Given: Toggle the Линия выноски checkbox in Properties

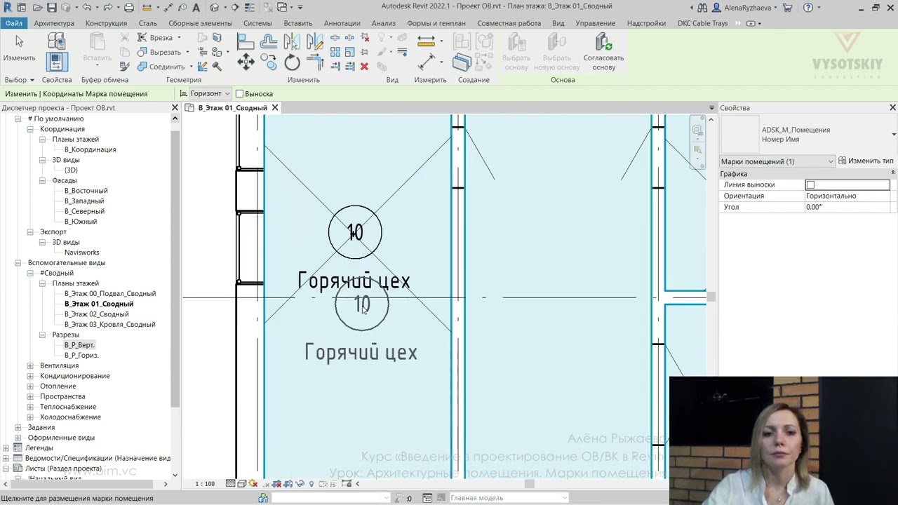Looking at the screenshot, I should [810, 185].
